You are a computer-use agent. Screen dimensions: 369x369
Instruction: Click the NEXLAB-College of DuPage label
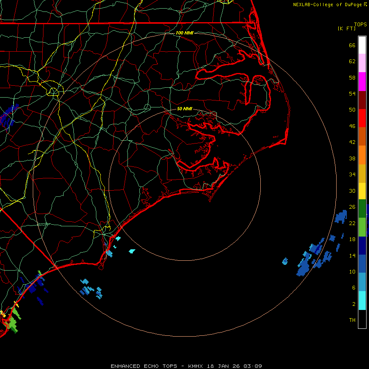(327, 5)
